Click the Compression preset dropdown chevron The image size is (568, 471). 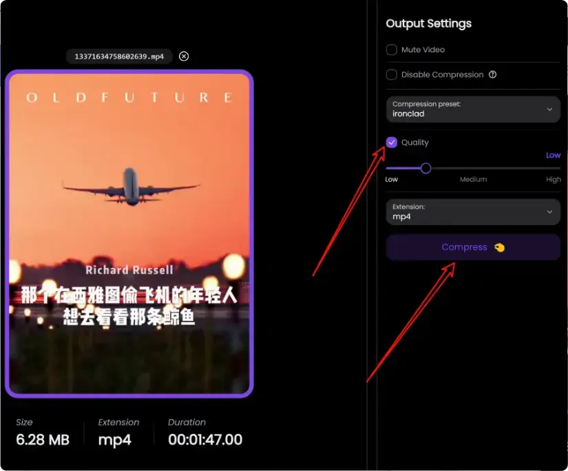tap(550, 109)
